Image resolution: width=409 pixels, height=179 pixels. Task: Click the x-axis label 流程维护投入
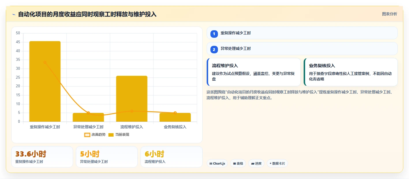coord(132,127)
